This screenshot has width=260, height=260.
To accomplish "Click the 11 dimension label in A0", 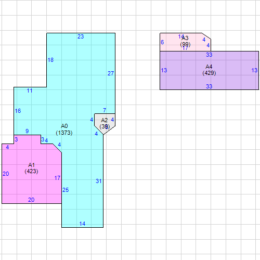I will (30, 90).
